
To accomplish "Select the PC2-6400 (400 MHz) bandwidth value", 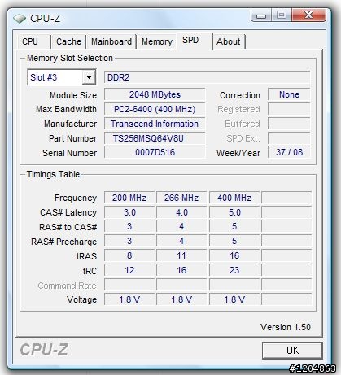I will (155, 109).
